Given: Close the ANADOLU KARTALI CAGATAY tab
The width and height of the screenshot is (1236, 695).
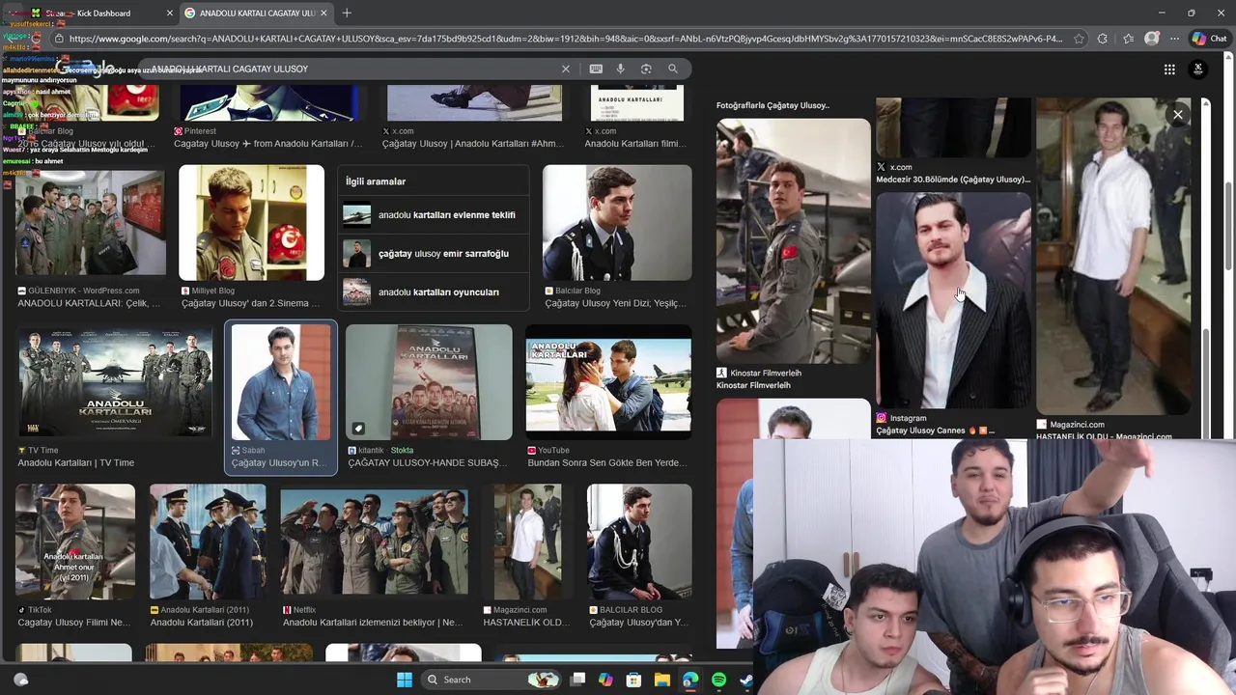Looking at the screenshot, I should [x=323, y=13].
